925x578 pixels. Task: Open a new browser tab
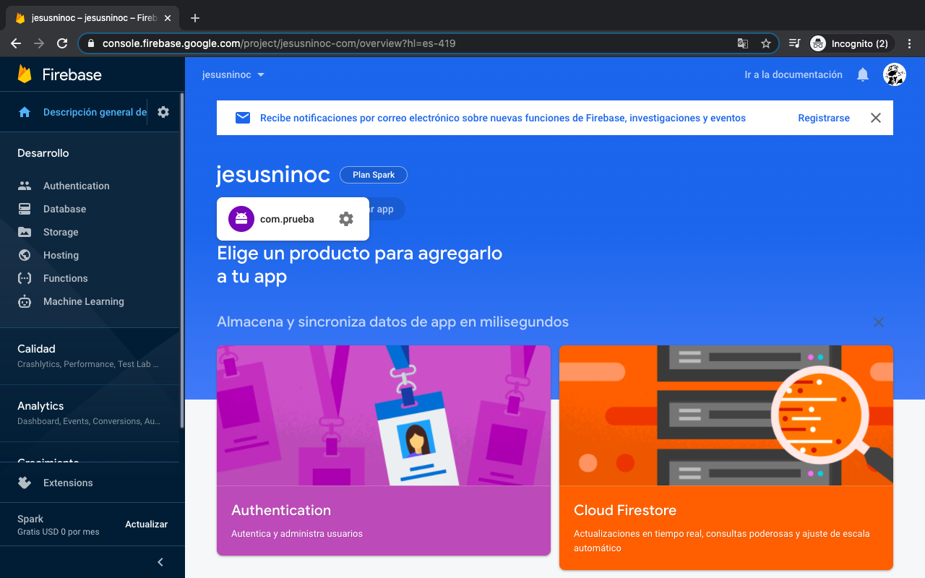(x=195, y=18)
